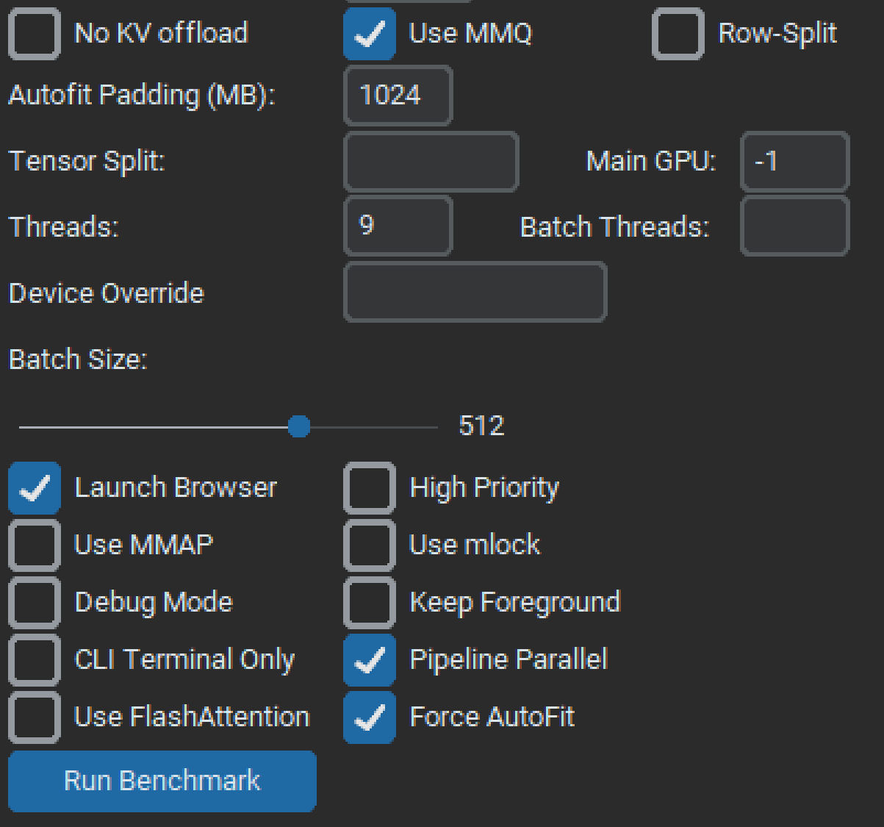Image resolution: width=884 pixels, height=827 pixels.
Task: Tick the Keep Foreground checkbox
Action: [369, 603]
